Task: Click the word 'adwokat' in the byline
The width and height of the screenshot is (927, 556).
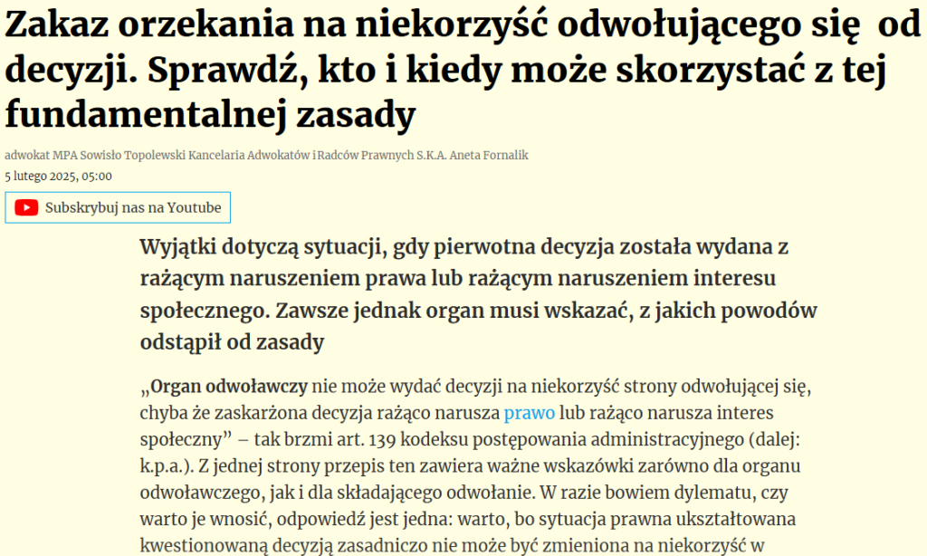Action: (x=24, y=155)
